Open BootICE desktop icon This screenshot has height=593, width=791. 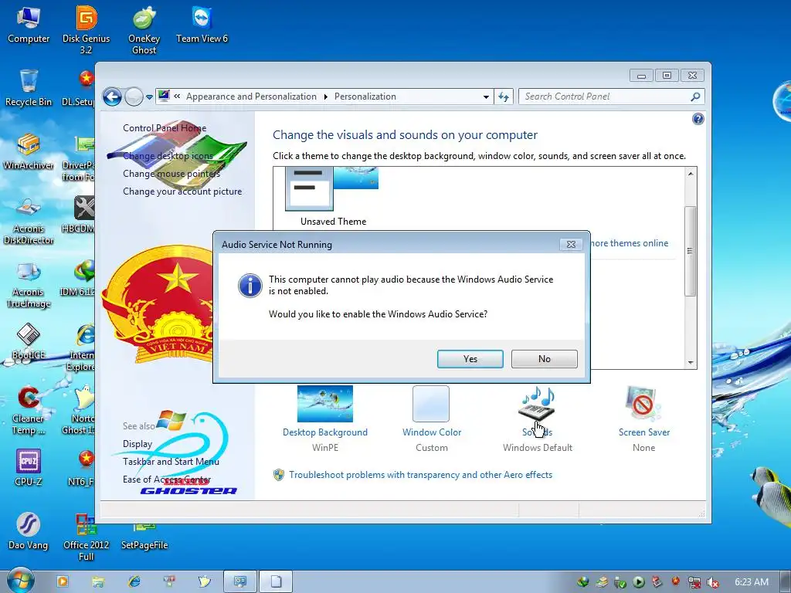click(x=29, y=342)
